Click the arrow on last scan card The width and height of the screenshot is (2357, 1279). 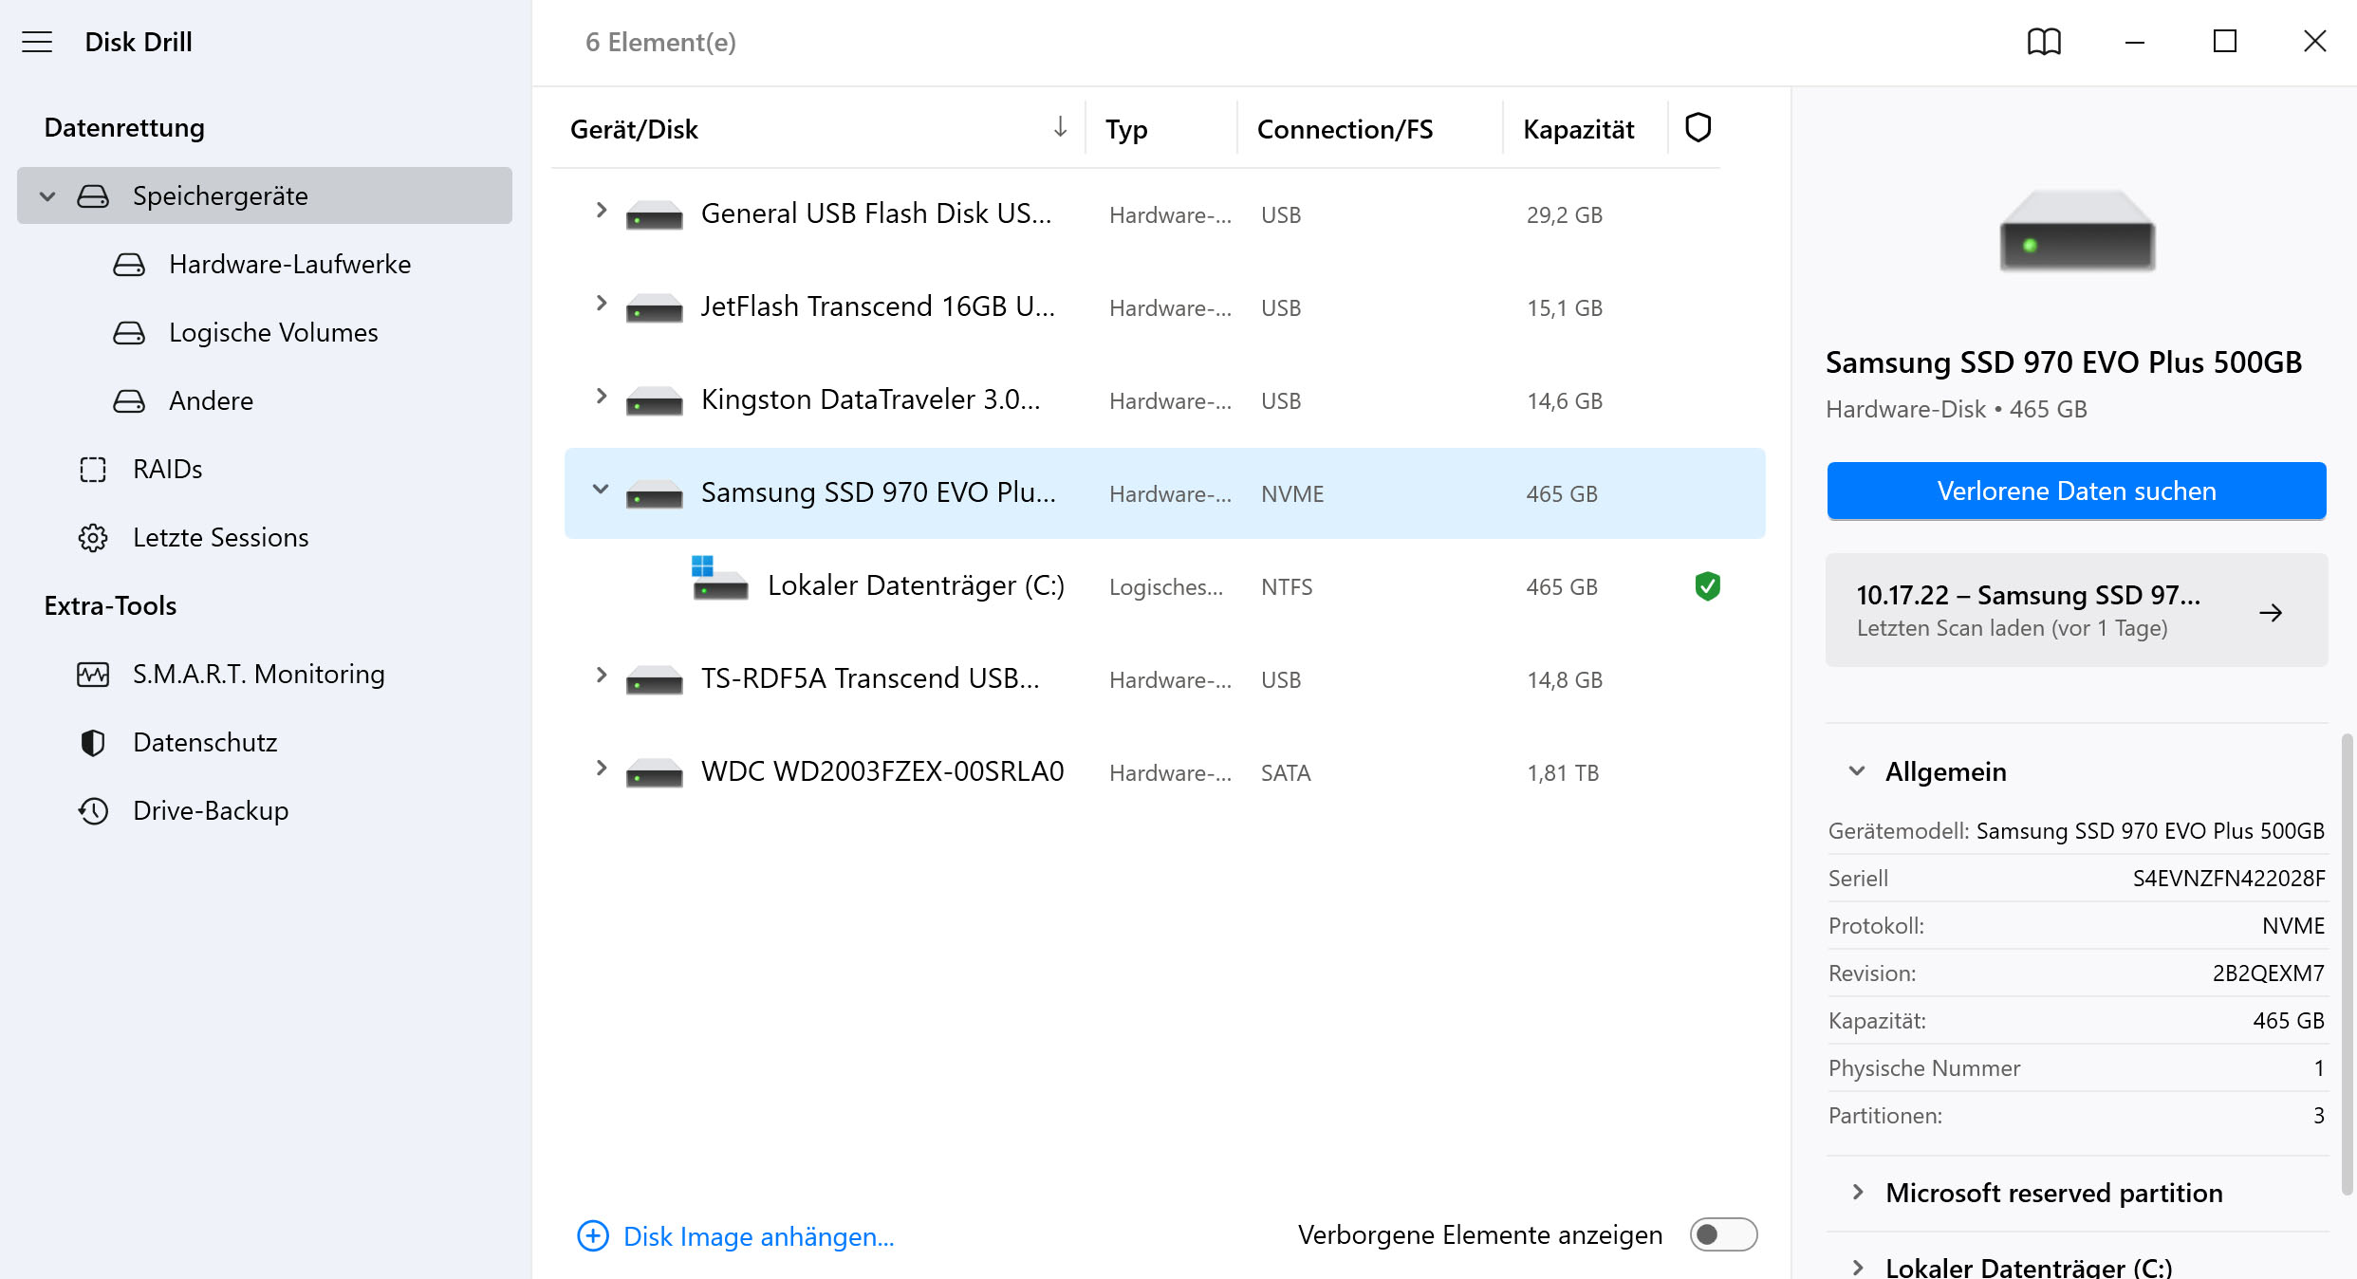(2271, 612)
